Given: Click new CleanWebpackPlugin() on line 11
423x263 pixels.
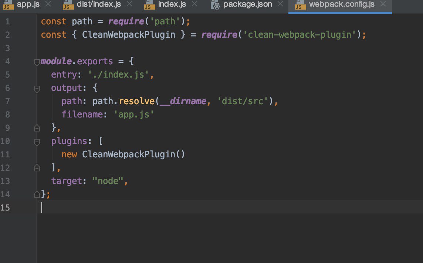Looking at the screenshot, I should 123,154.
